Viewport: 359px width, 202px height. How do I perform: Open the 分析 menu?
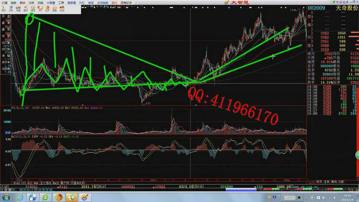coord(31,2)
